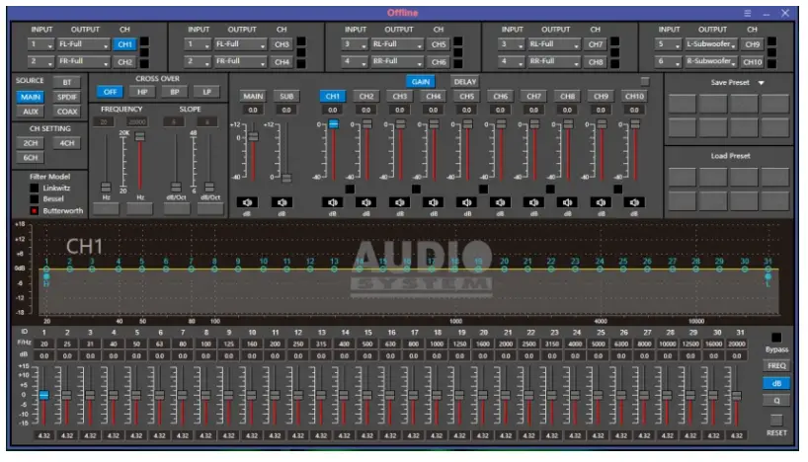808x462 pixels.
Task: Click EQ node 20 on the graph
Action: tap(504, 269)
